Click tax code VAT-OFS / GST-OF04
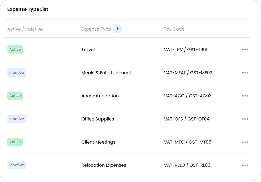The width and height of the screenshot is (261, 182). [187, 119]
